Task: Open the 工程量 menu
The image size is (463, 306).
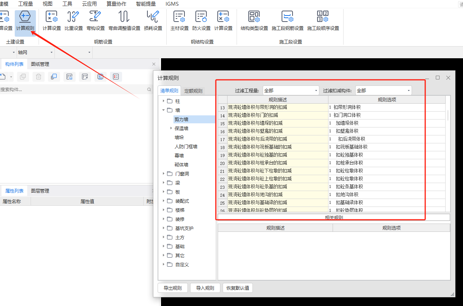Action: [25, 4]
